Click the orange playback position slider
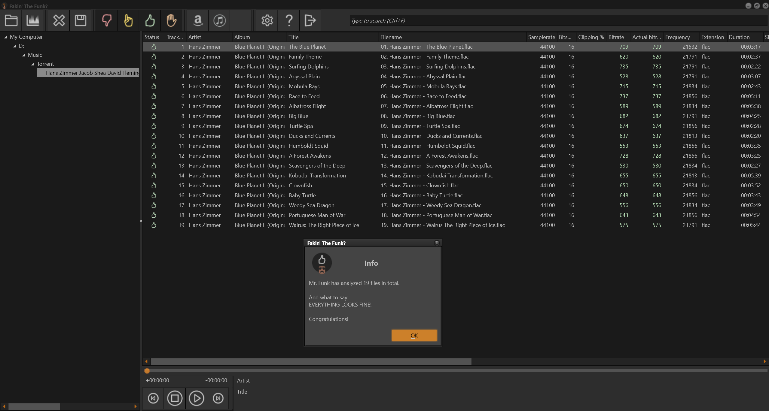 click(147, 371)
